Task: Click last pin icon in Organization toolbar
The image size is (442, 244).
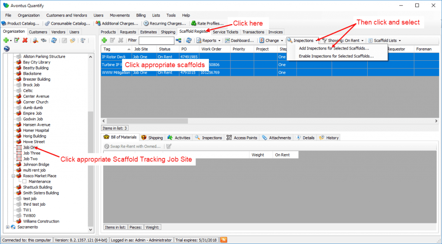Action: pyautogui.click(x=83, y=41)
